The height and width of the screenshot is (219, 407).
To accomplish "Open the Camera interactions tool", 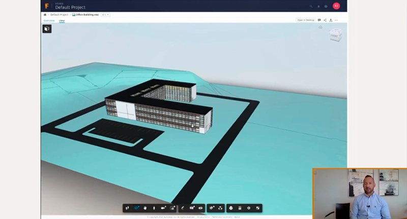I will (x=163, y=208).
